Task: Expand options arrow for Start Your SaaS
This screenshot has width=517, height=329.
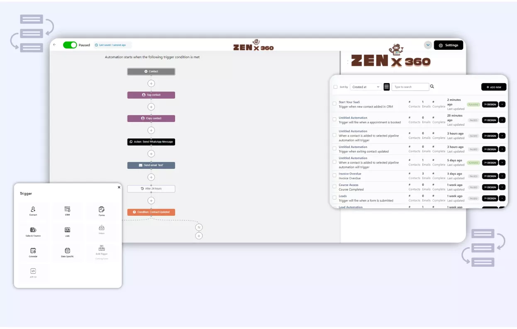Action: point(502,105)
